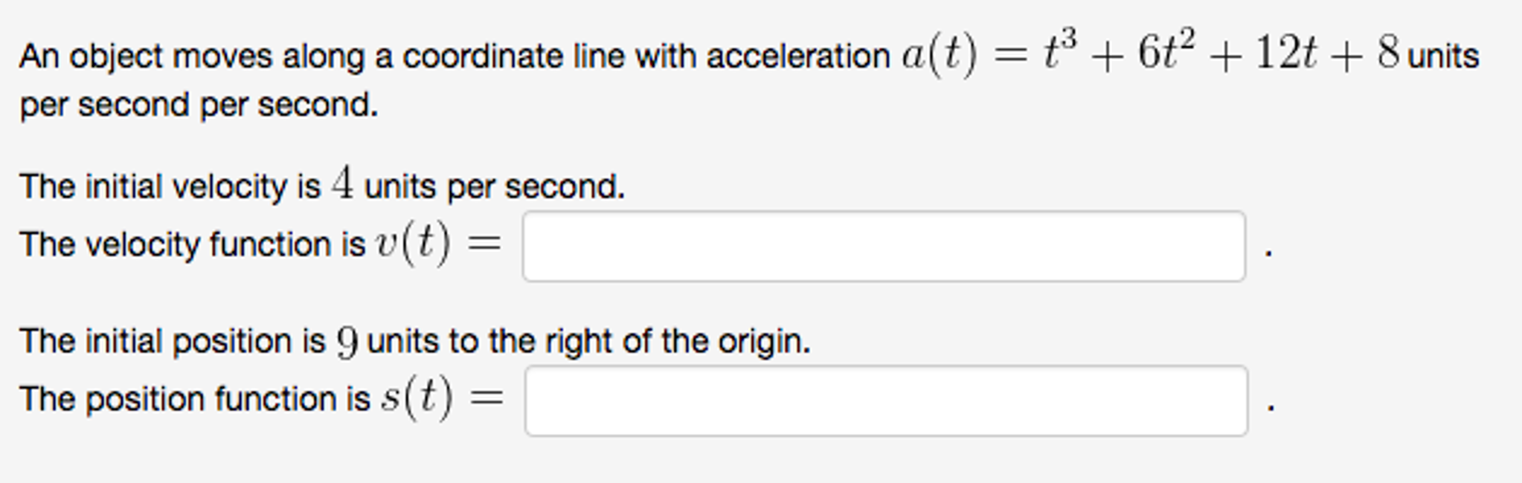This screenshot has width=1522, height=483.
Task: Click the words "An object moves"
Action: 146,56
